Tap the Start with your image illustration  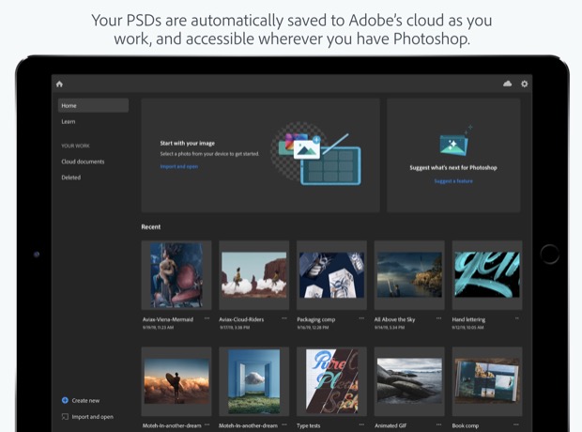[315, 154]
